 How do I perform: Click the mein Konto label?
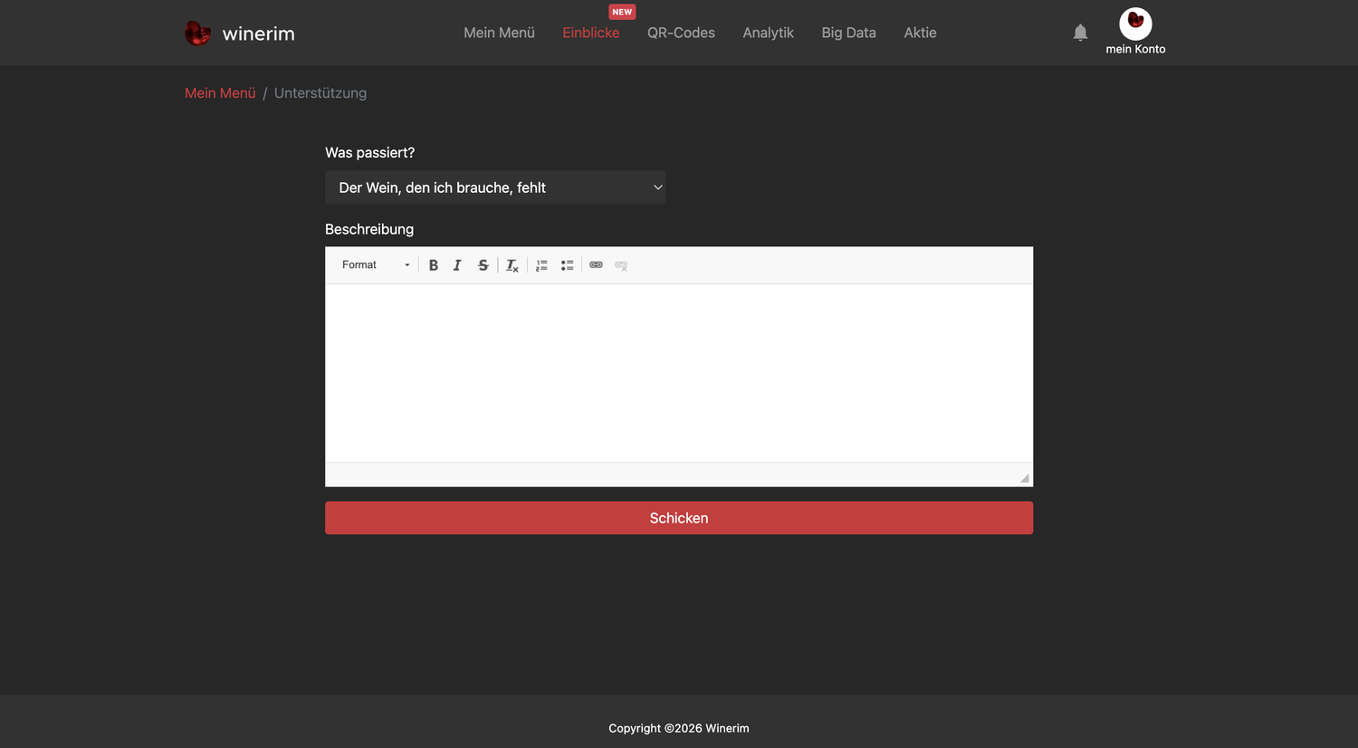pyautogui.click(x=1135, y=49)
